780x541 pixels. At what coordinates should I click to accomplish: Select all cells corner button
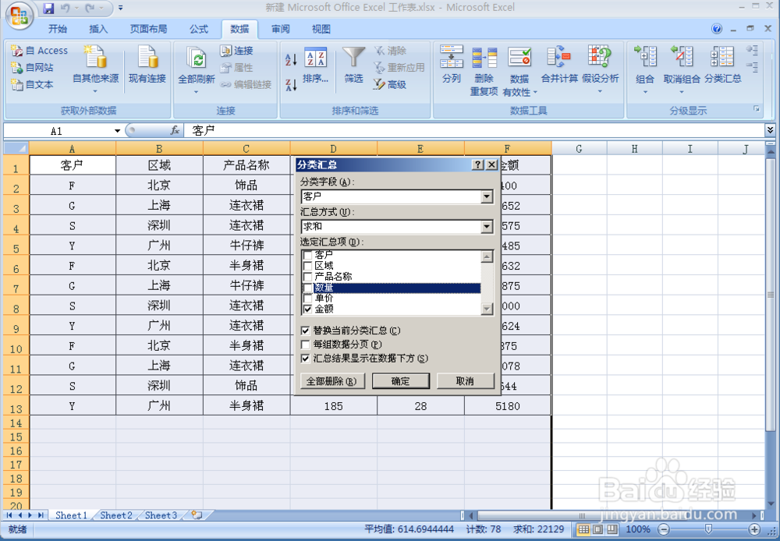coord(16,148)
